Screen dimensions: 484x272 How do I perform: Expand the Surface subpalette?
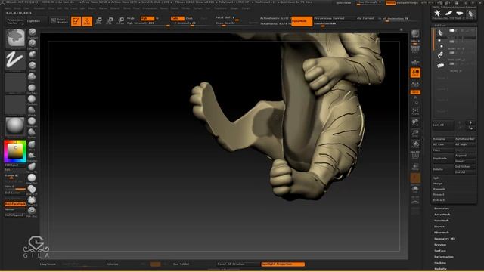(440, 251)
